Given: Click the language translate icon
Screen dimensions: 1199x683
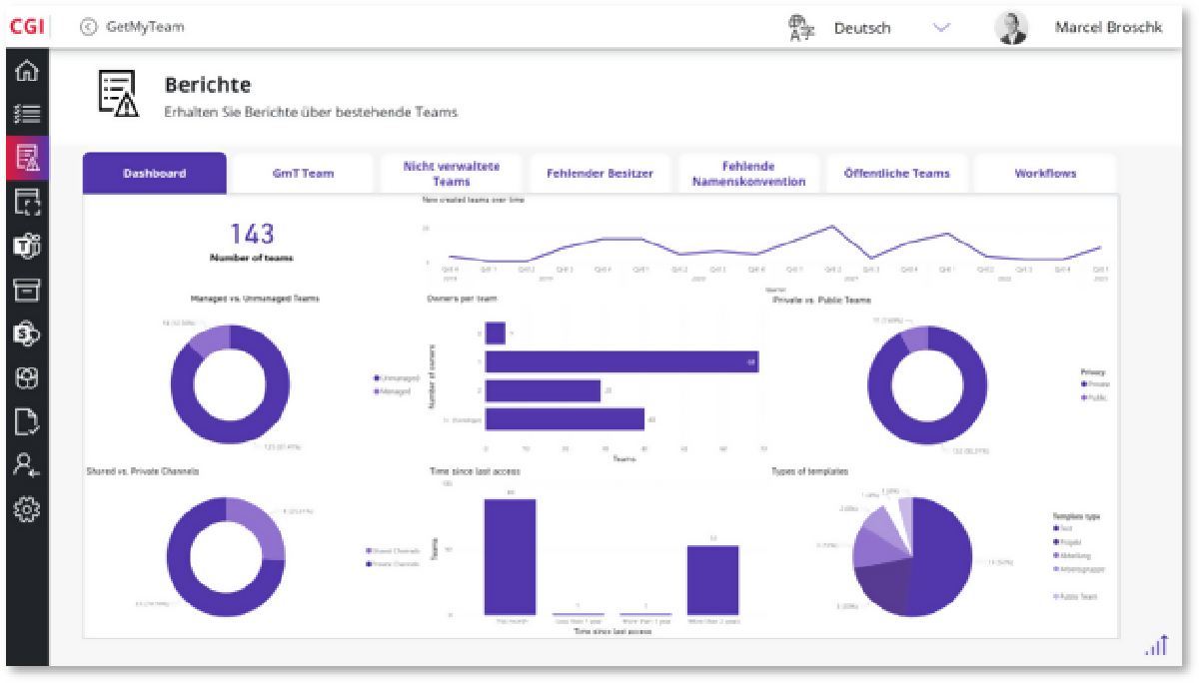Looking at the screenshot, I should coord(801,28).
